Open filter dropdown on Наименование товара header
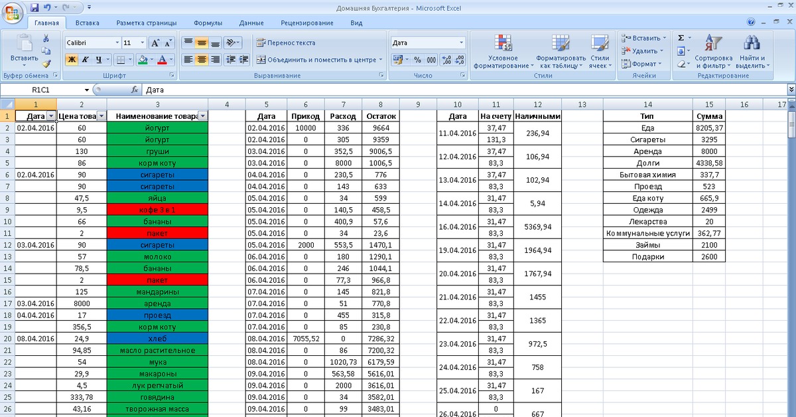The width and height of the screenshot is (796, 417). click(x=202, y=116)
